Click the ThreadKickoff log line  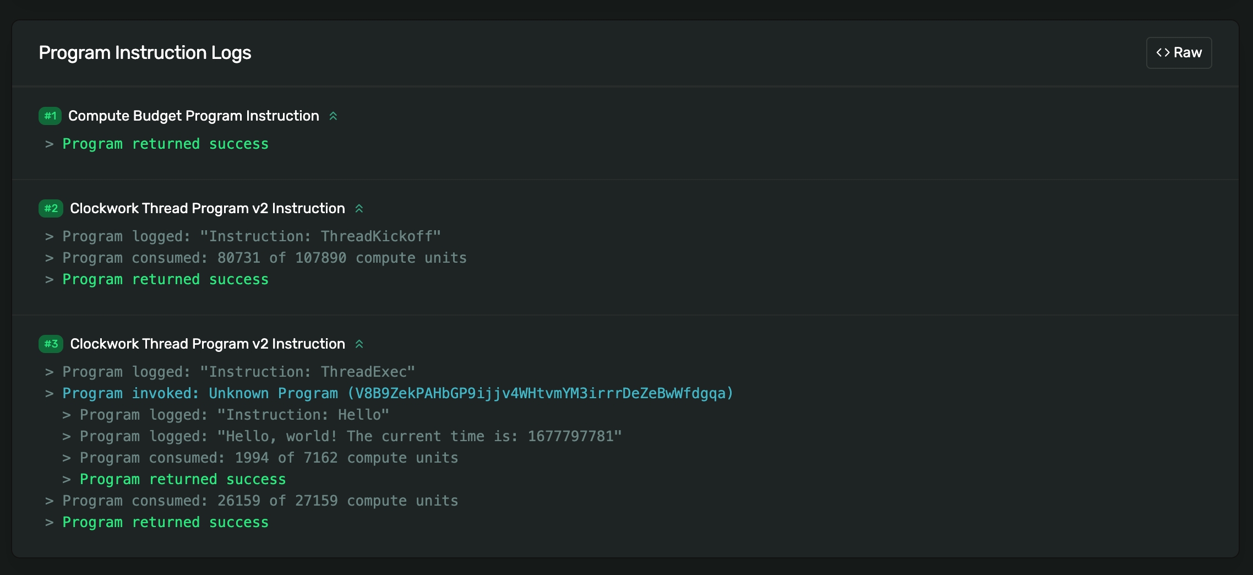point(251,237)
